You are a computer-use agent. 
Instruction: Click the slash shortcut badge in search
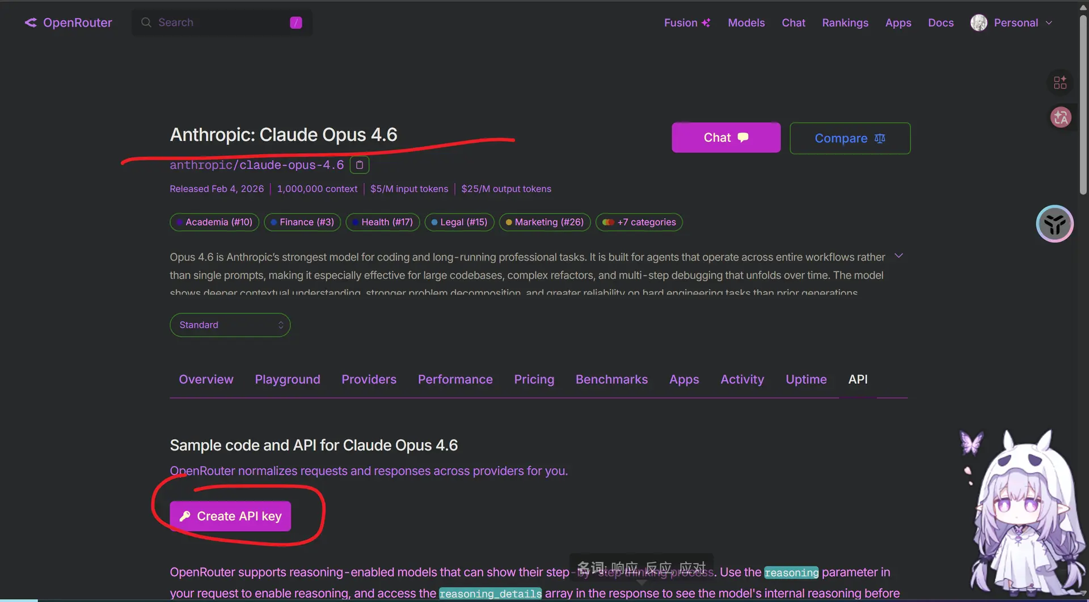coord(296,23)
